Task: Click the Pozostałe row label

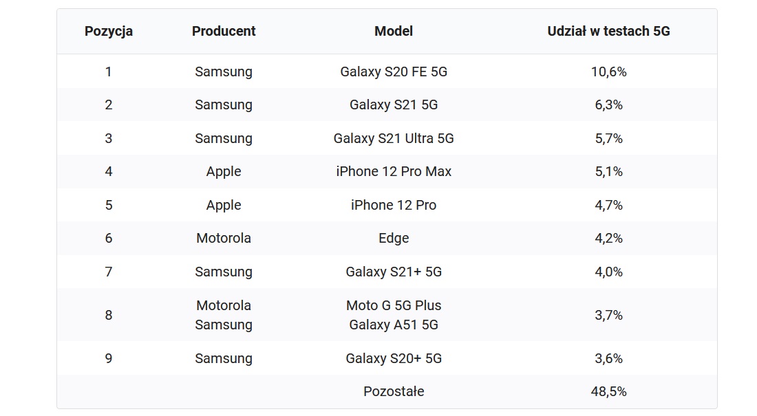Action: [394, 391]
